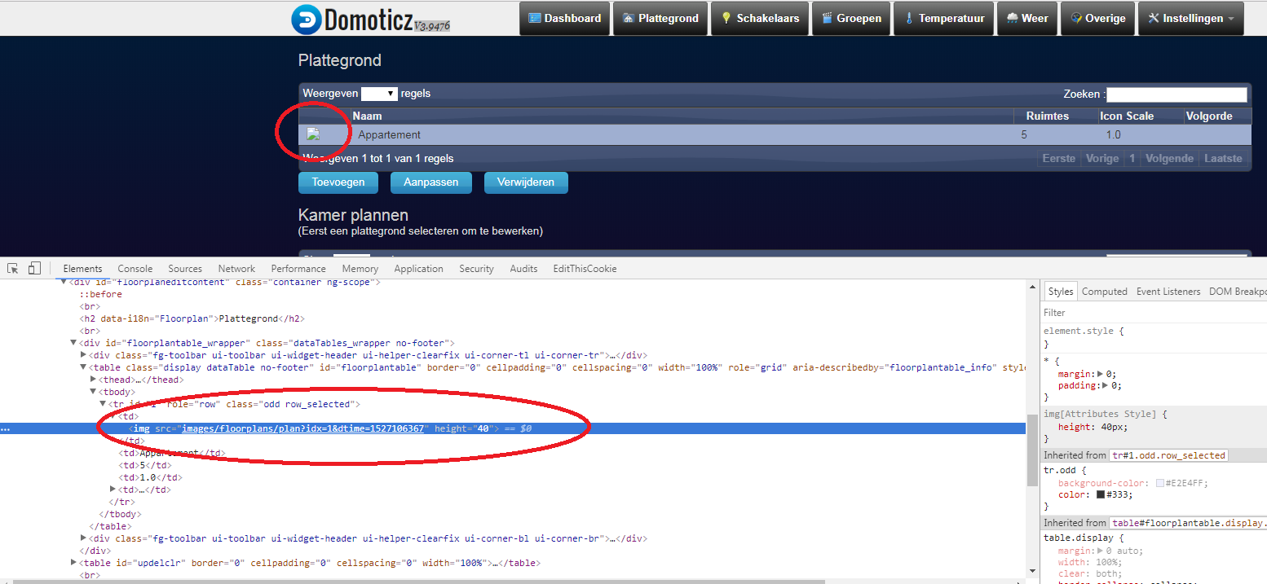
Task: Click the #E2E4FF background-color swatch
Action: pos(1160,482)
